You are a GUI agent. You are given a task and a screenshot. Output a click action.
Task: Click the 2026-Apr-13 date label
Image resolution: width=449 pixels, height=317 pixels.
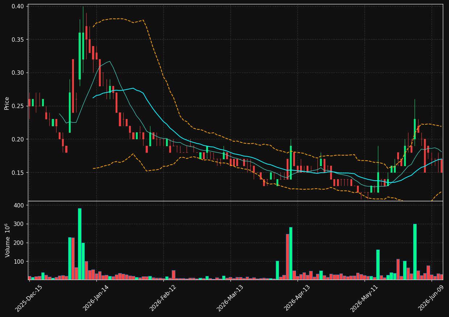[x=297, y=298]
